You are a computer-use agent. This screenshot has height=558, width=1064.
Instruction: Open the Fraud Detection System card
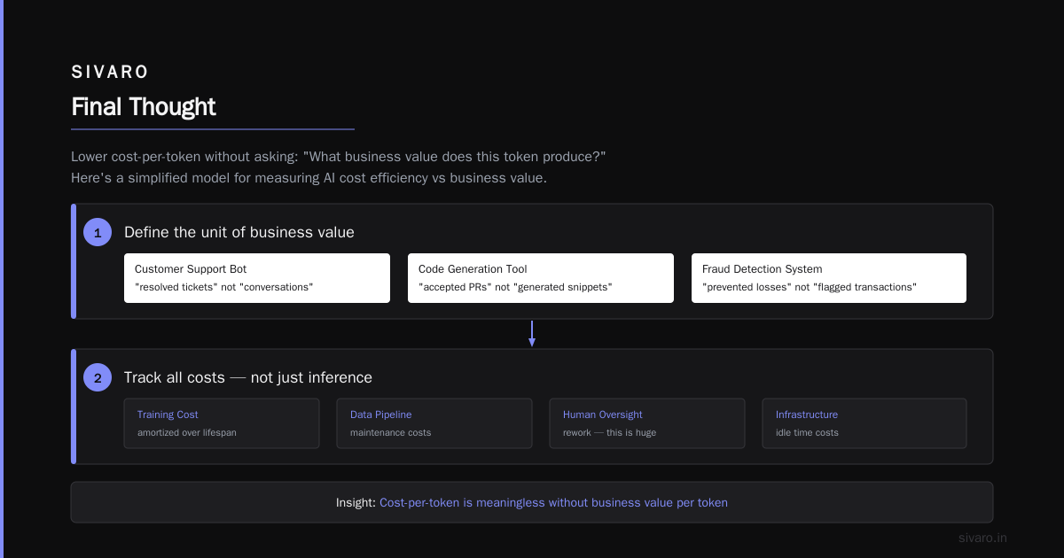[x=829, y=278]
